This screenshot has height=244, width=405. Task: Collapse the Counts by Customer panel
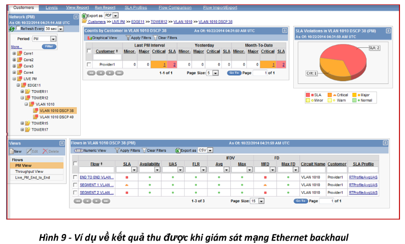284,31
